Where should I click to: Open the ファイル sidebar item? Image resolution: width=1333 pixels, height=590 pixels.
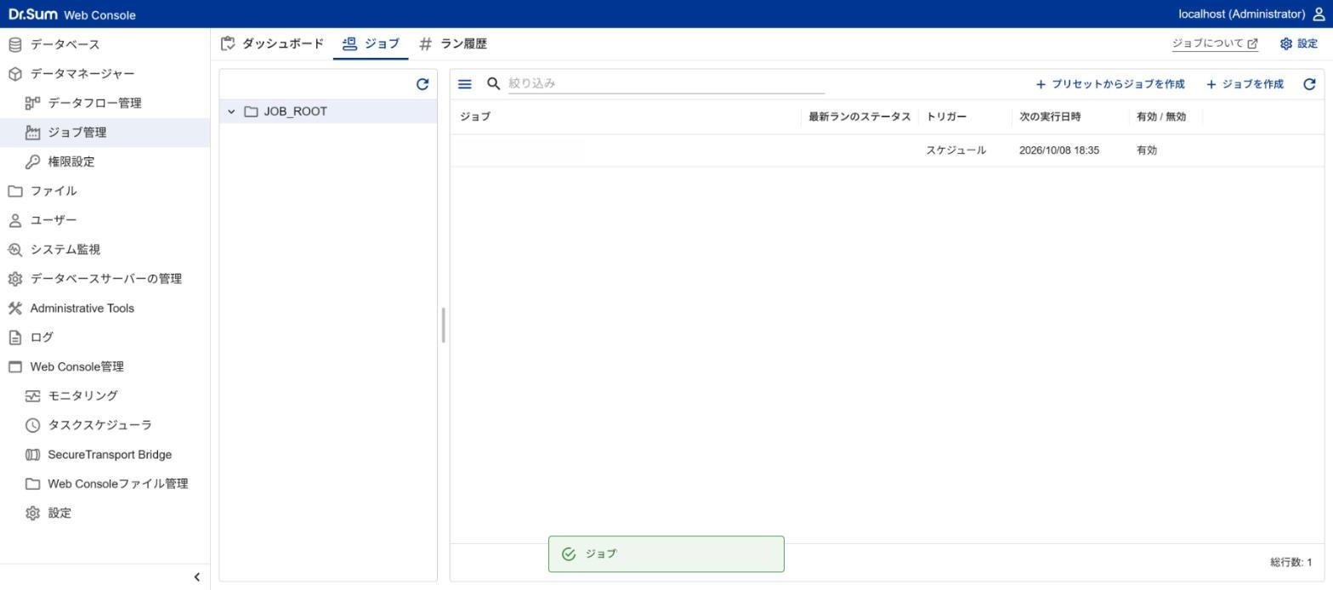click(105, 191)
